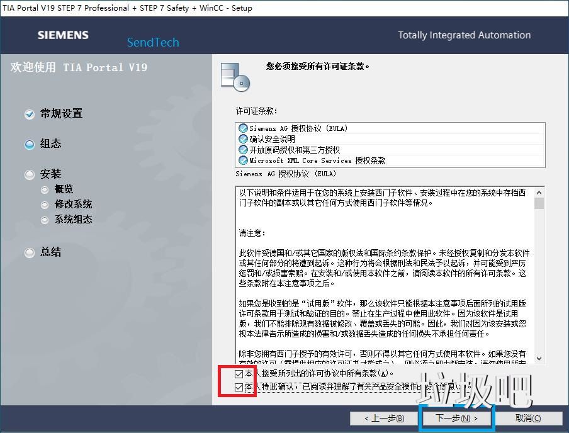This screenshot has width=569, height=433.
Task: Click the active step icon beside 组态
Action: 29,144
